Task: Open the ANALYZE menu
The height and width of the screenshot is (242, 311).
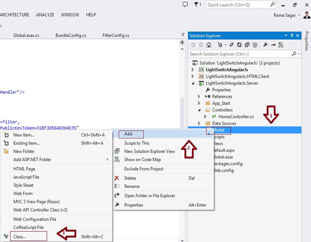Action: click(45, 15)
